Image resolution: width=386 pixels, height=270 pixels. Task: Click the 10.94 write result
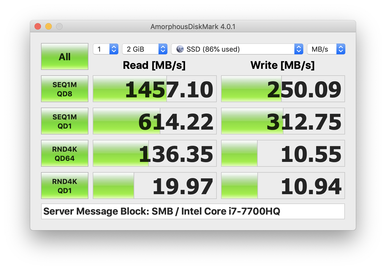pos(283,186)
